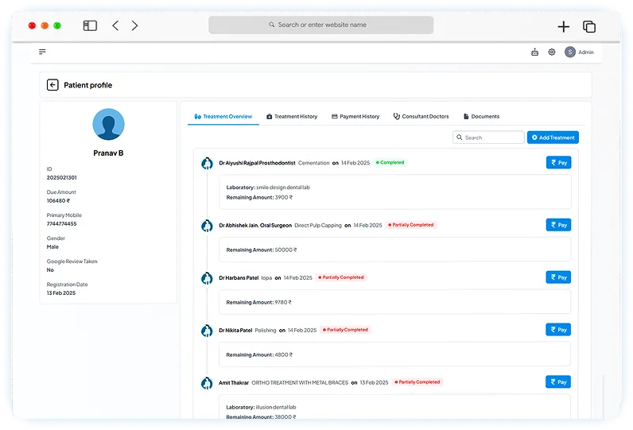Click Dr Aiyushi Rajpal Prosthodontist name

[x=257, y=163]
